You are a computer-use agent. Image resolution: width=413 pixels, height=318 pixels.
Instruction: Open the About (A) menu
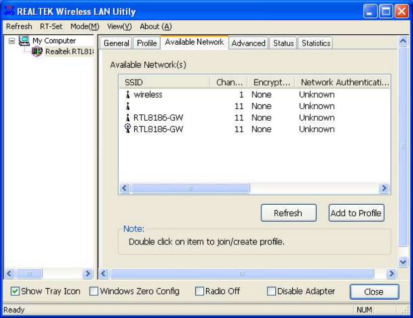pos(156,26)
